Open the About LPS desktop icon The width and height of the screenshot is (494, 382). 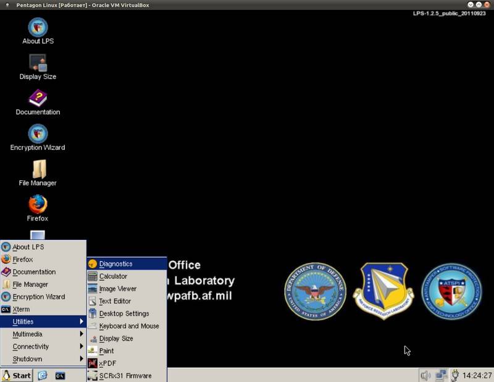pos(38,28)
